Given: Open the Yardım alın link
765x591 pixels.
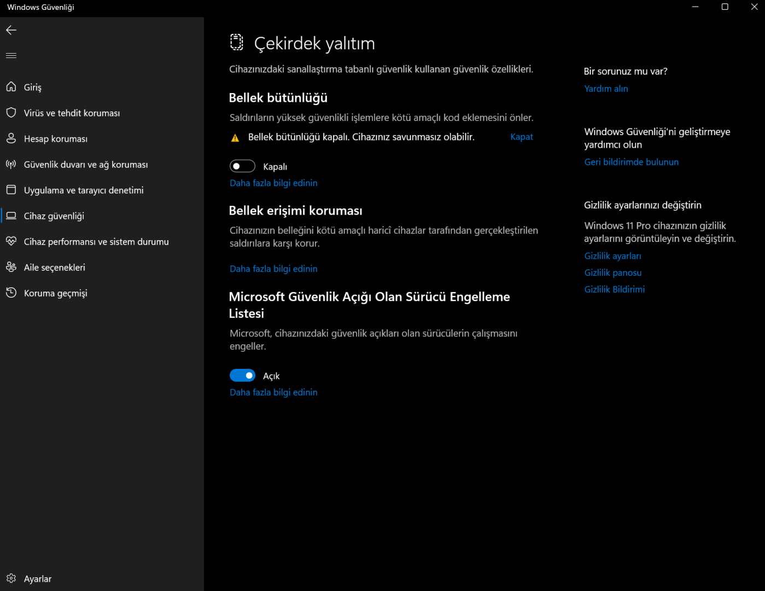Looking at the screenshot, I should point(606,89).
